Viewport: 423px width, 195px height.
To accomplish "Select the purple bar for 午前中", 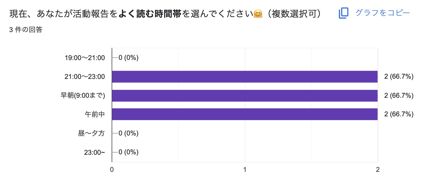I will click(245, 114).
